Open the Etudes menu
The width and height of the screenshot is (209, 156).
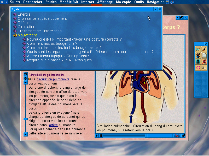pos(51,2)
